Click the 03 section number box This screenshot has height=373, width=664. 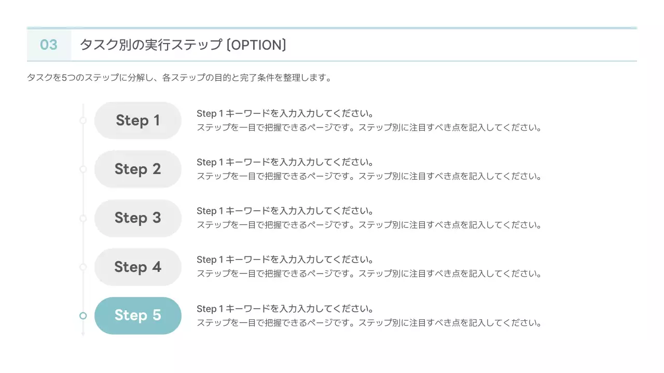(49, 45)
